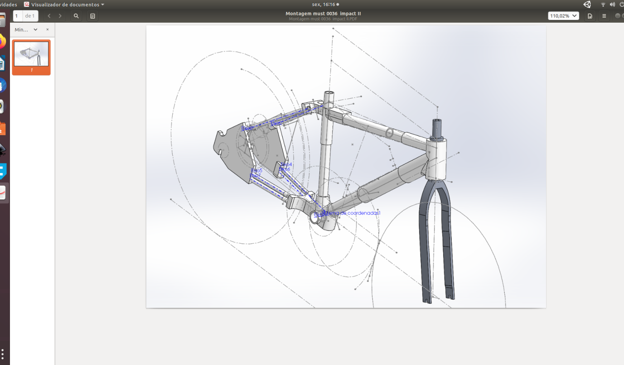Viewport: 624px width, 365px height.
Task: Select the page 1 thumbnail
Action: coord(31,57)
